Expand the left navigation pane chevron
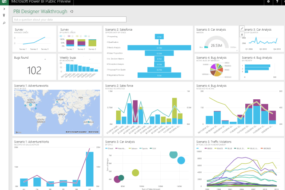Image resolution: width=285 pixels, height=190 pixels. pos(4,9)
